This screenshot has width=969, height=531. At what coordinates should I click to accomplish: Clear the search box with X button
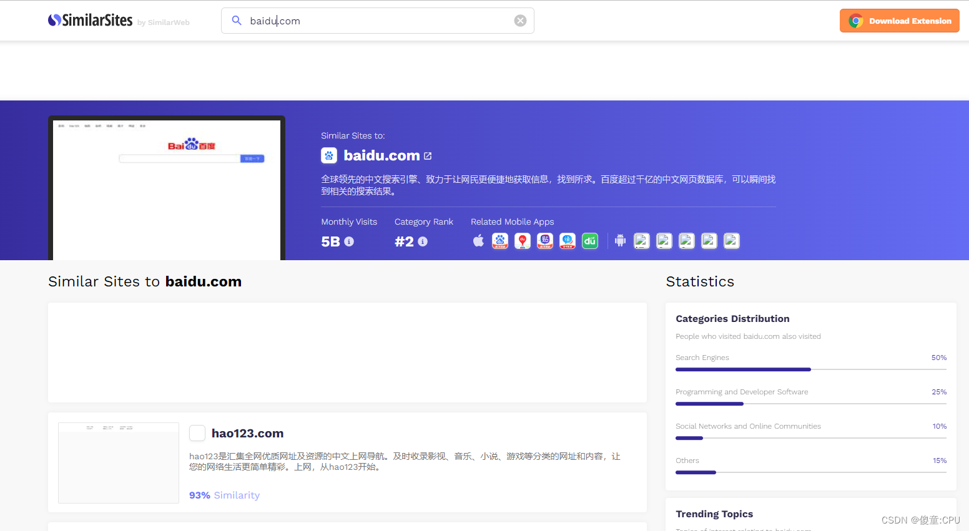tap(520, 21)
